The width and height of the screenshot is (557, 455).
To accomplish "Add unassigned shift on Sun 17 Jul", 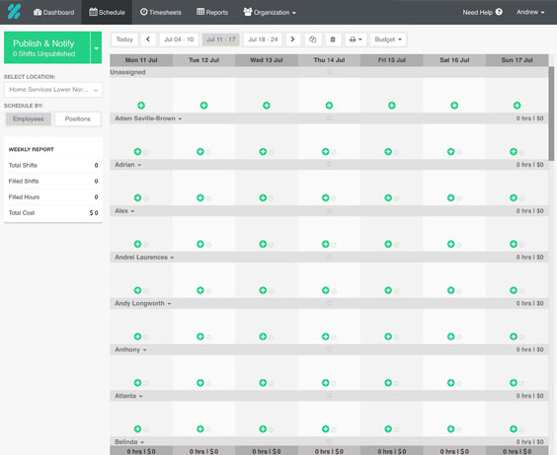I will click(x=517, y=105).
